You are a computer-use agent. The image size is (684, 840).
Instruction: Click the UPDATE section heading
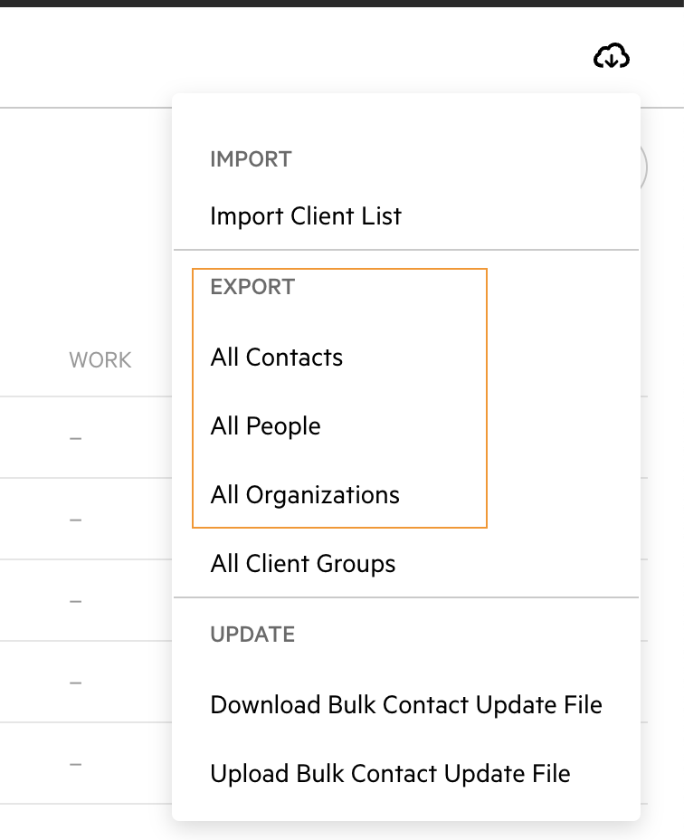252,635
